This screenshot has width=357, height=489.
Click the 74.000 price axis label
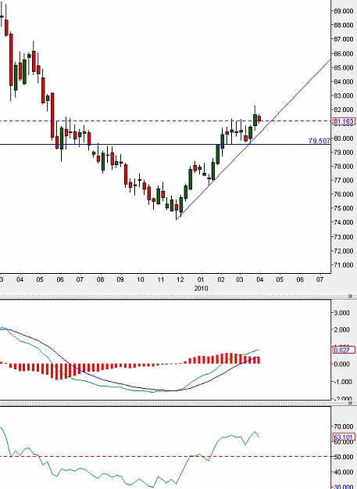[344, 222]
